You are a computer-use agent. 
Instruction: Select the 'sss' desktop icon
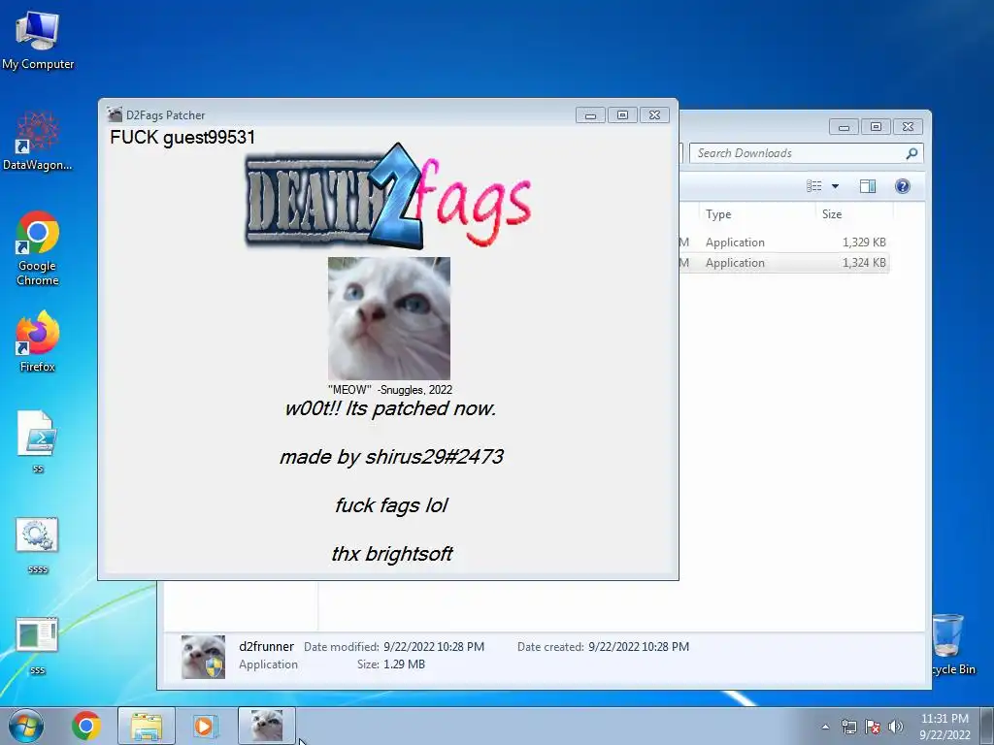tap(38, 646)
